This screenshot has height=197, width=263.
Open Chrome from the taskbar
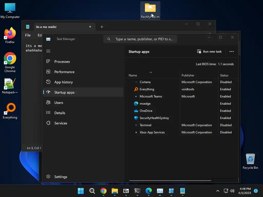point(104,191)
